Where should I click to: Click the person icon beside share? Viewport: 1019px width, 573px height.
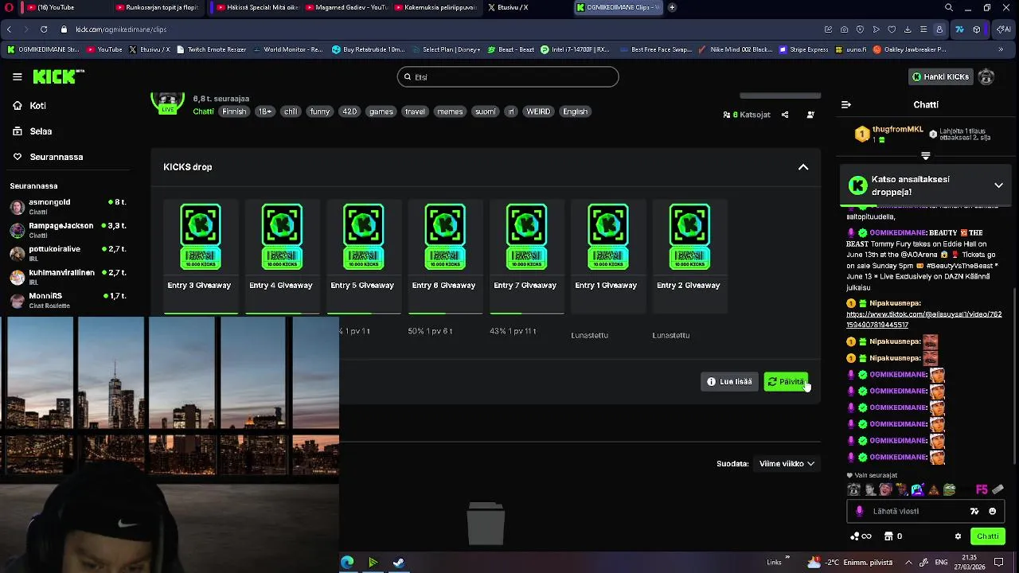810,115
